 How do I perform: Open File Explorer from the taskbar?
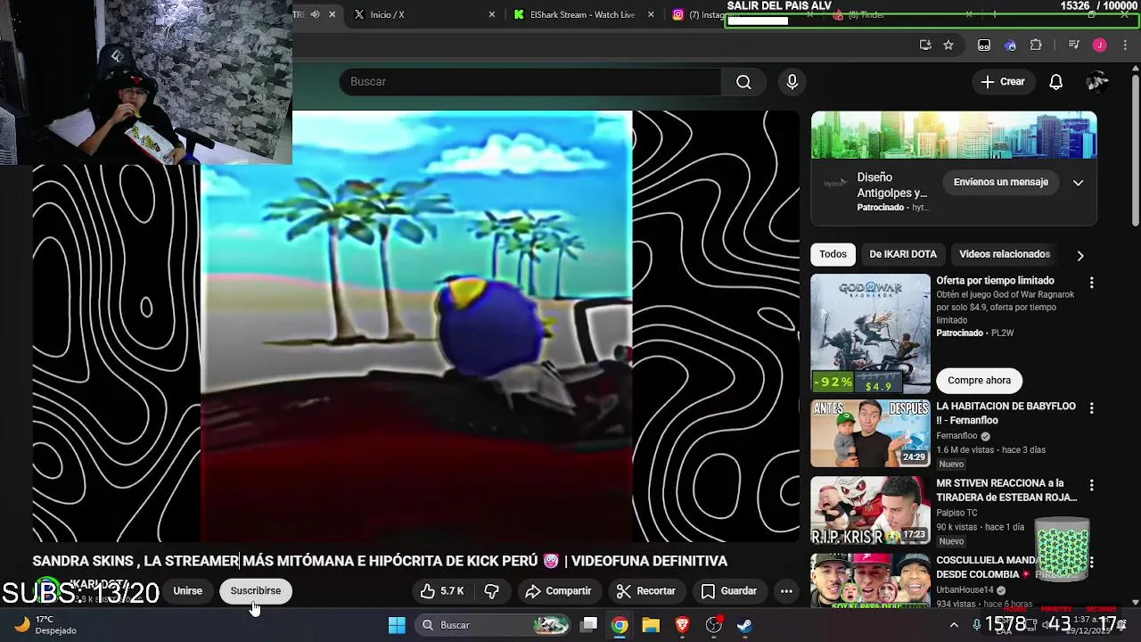[651, 625]
